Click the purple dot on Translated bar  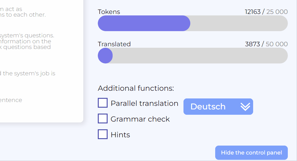click(x=105, y=56)
